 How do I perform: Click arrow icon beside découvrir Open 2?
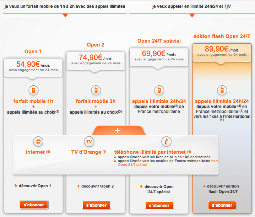coord(78,186)
